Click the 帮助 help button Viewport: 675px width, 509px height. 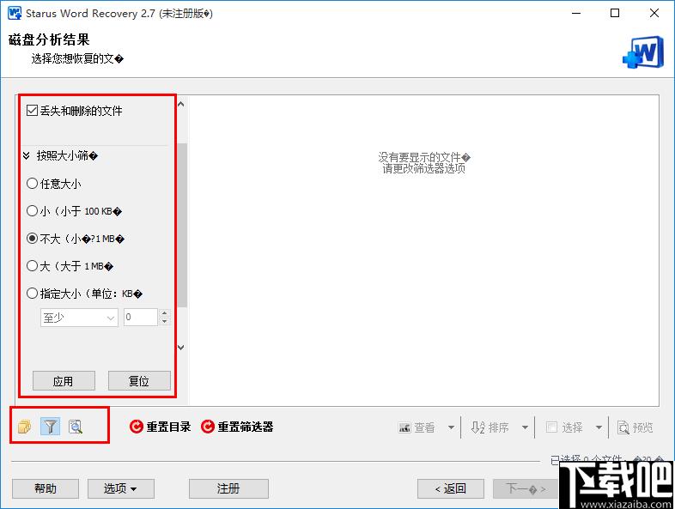click(46, 488)
